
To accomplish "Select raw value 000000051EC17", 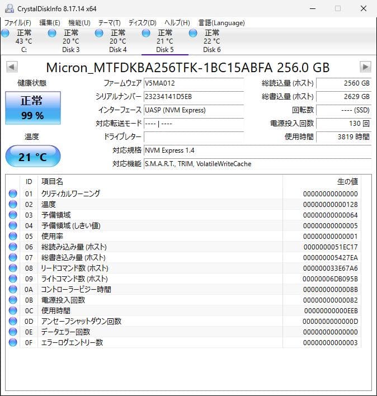I will tap(331, 247).
